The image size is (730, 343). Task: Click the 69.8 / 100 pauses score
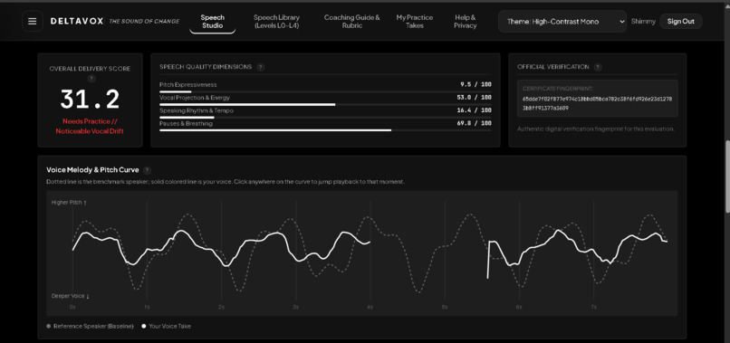coord(475,124)
